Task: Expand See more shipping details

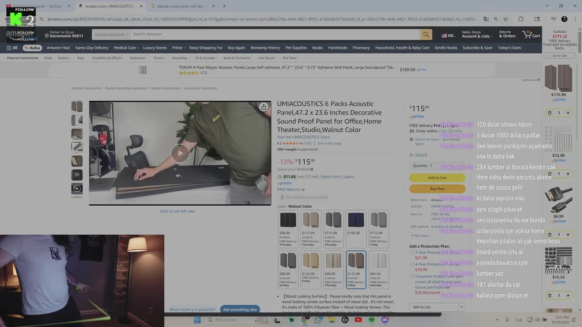Action: (x=419, y=235)
